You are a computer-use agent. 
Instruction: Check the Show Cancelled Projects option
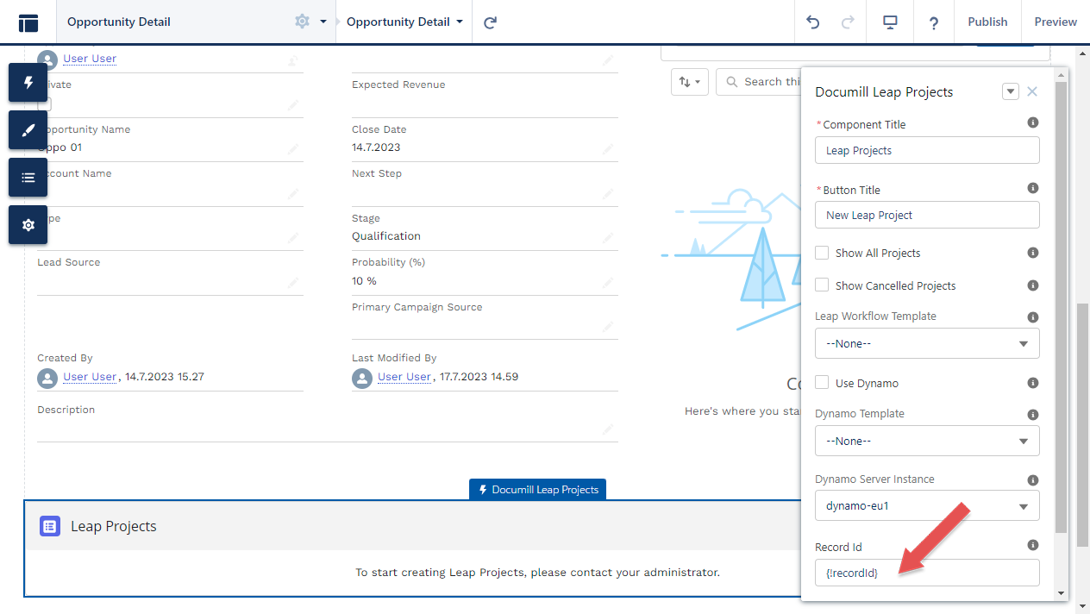click(x=822, y=285)
